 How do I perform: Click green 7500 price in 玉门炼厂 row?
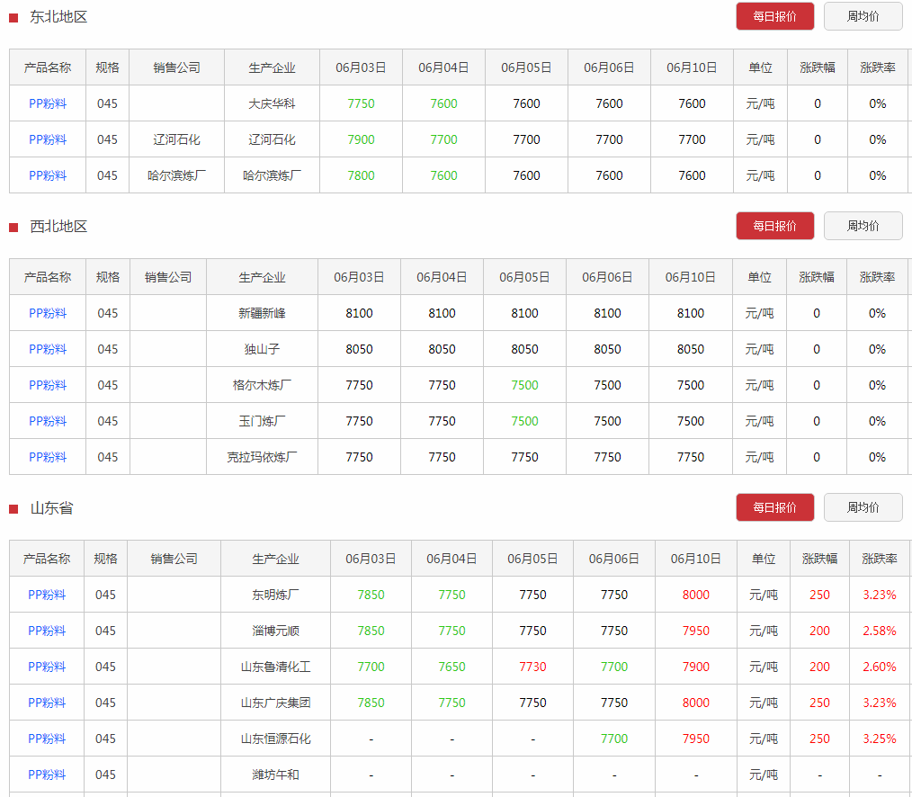pos(524,421)
